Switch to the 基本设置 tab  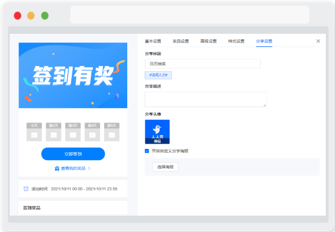pos(153,41)
